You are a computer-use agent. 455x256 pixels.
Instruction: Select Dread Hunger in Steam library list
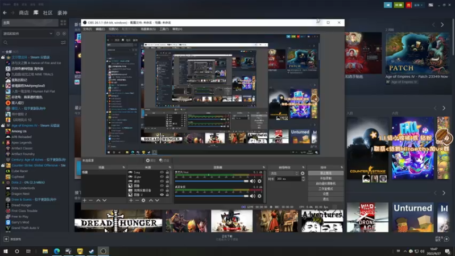click(21, 205)
